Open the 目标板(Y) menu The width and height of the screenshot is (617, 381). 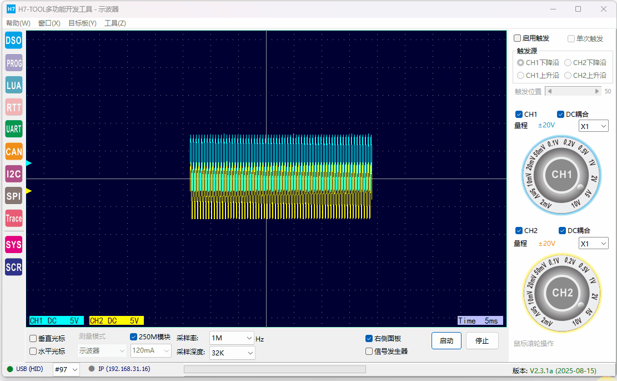click(82, 23)
